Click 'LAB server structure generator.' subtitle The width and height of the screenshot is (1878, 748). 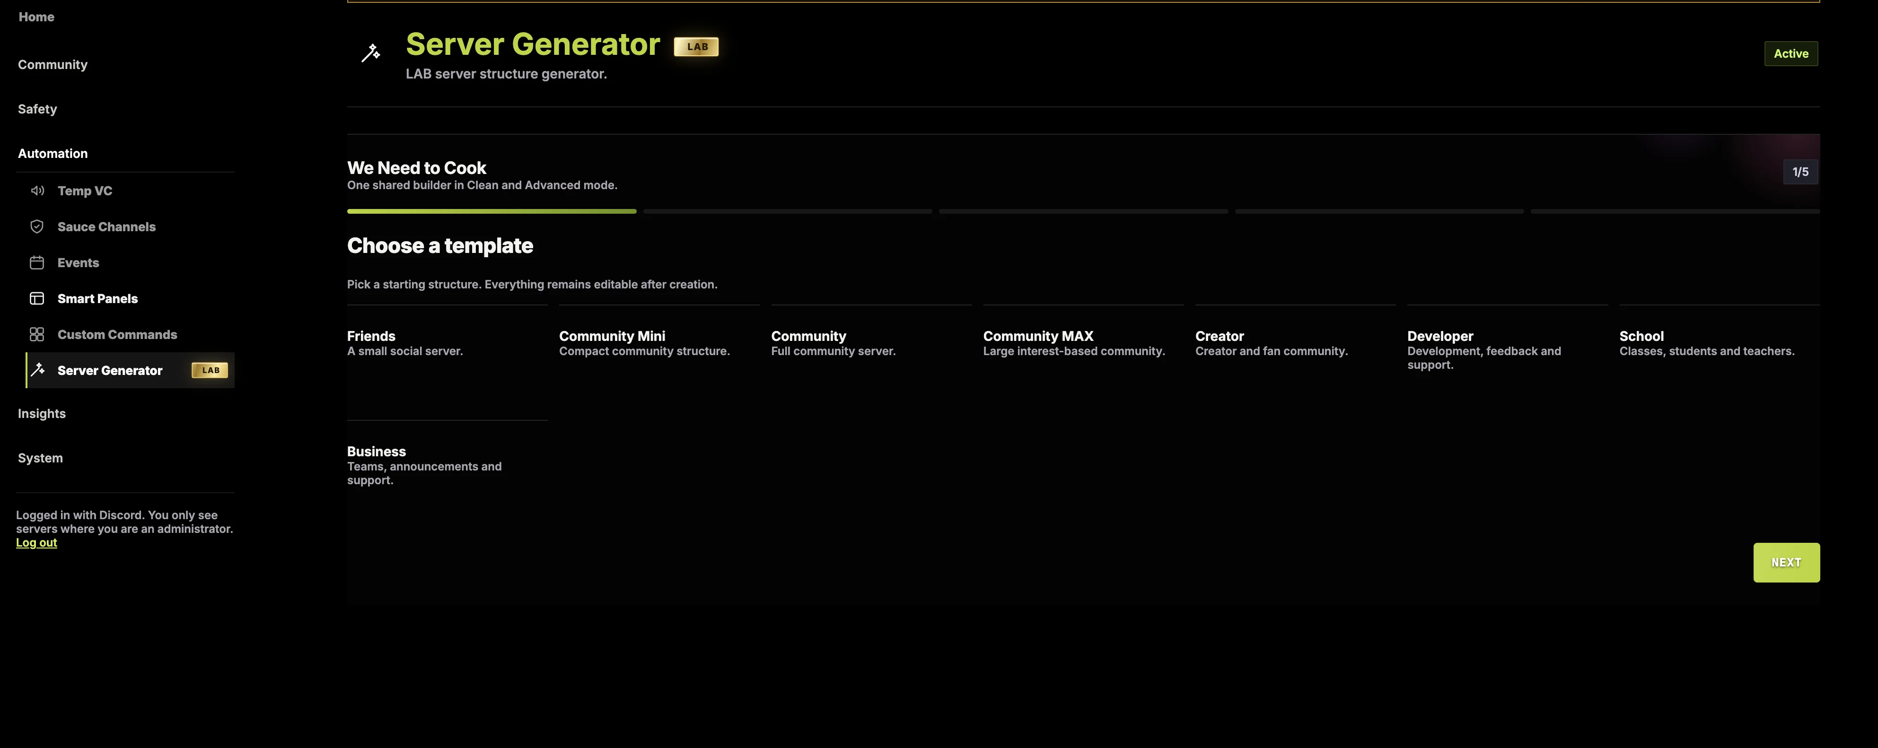(506, 74)
